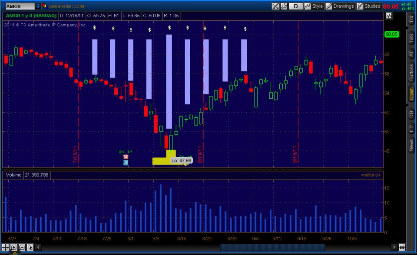Screen dimensions: 417x255
Task: Open the Studies menu
Action: click(x=372, y=6)
